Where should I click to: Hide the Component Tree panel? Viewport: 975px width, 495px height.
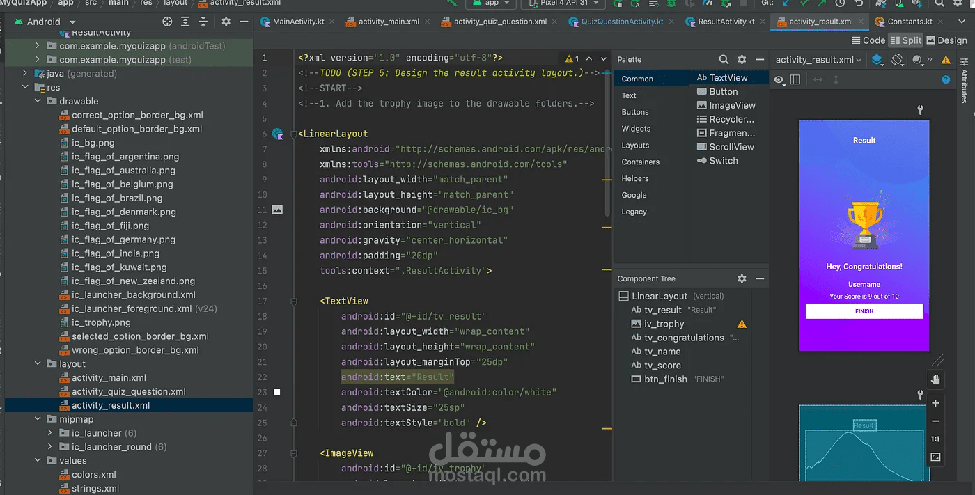tap(760, 278)
